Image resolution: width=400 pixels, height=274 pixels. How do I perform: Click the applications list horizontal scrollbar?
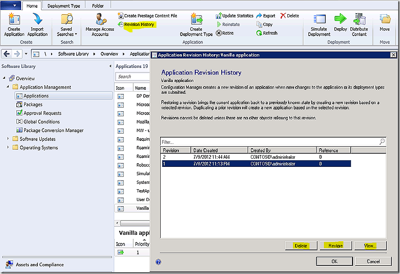135,223
